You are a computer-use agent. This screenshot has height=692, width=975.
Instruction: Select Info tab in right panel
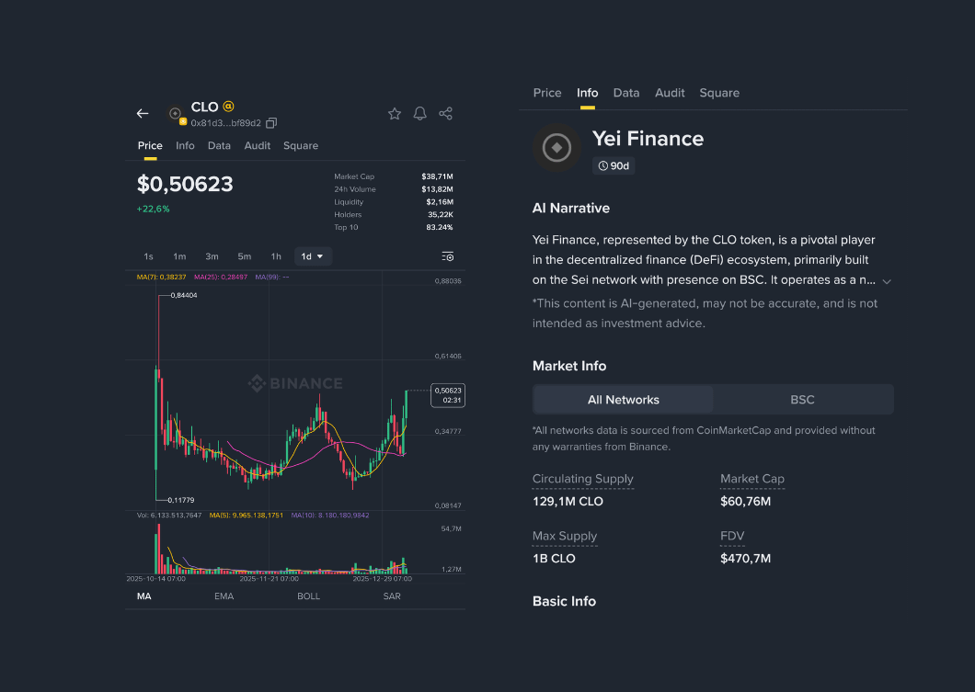pyautogui.click(x=587, y=93)
